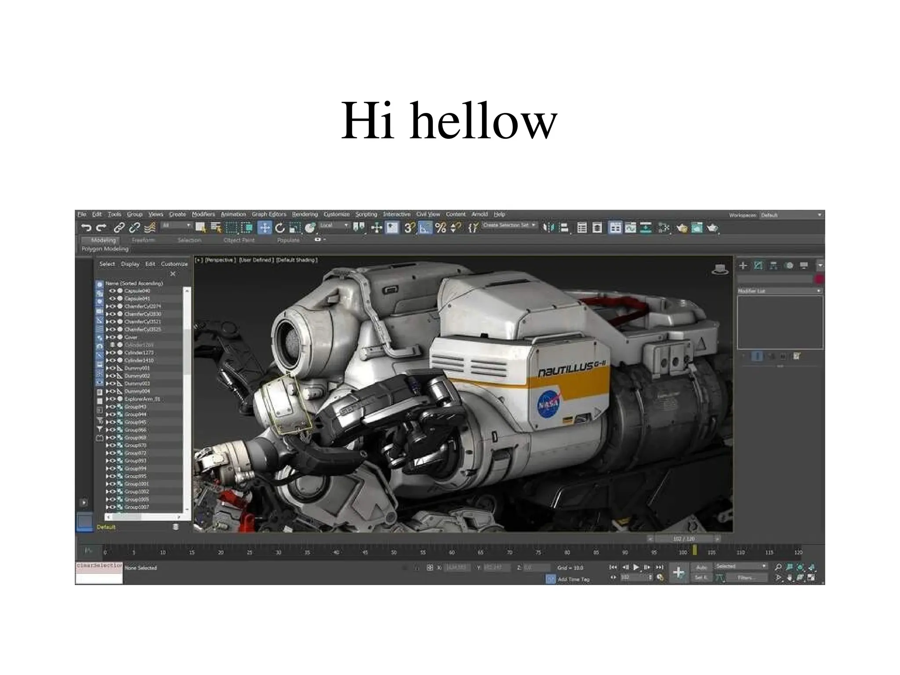This screenshot has height=675, width=900.
Task: Click the Auto key button
Action: click(701, 567)
